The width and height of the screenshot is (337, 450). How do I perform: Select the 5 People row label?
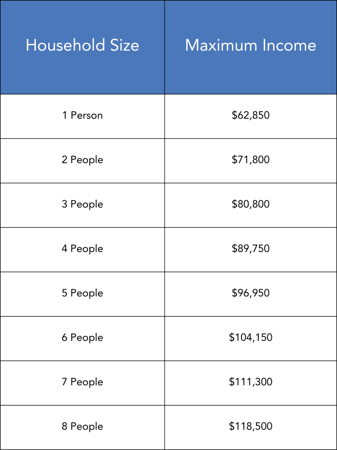pyautogui.click(x=82, y=294)
